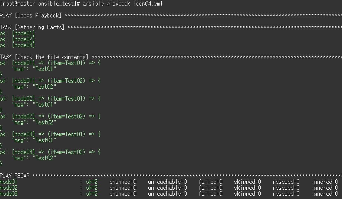Click the 'PLAY RECAP' heading
Viewport: 342px width, 199px height.
tap(14, 176)
